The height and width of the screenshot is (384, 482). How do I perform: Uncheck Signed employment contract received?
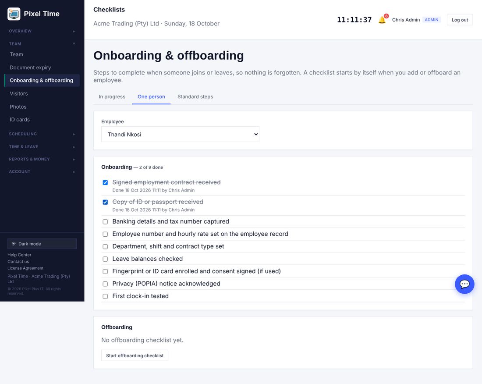[x=105, y=183]
